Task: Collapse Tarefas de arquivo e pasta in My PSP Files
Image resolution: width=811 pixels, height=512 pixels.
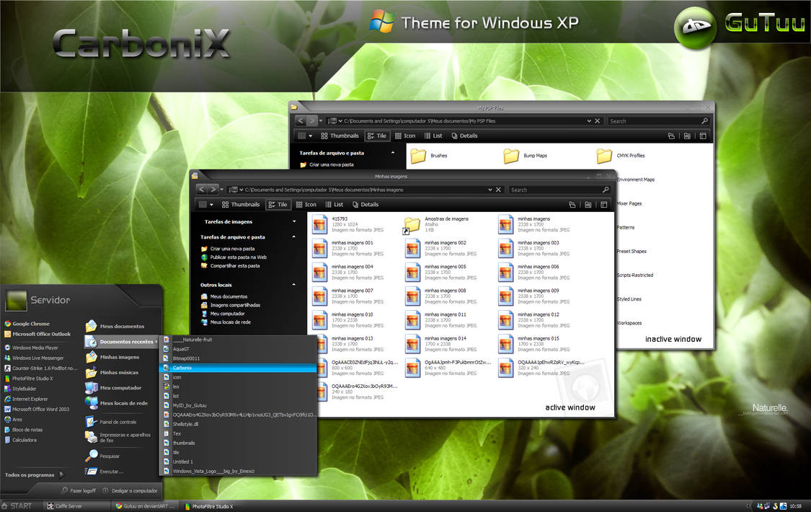Action: pos(393,153)
